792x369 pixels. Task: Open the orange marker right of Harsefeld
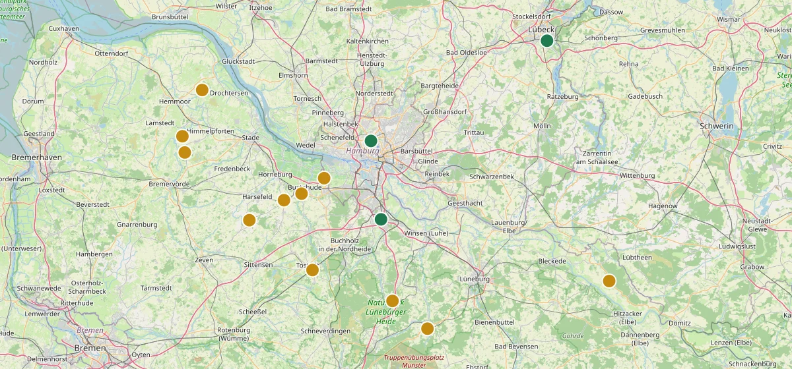pos(284,200)
